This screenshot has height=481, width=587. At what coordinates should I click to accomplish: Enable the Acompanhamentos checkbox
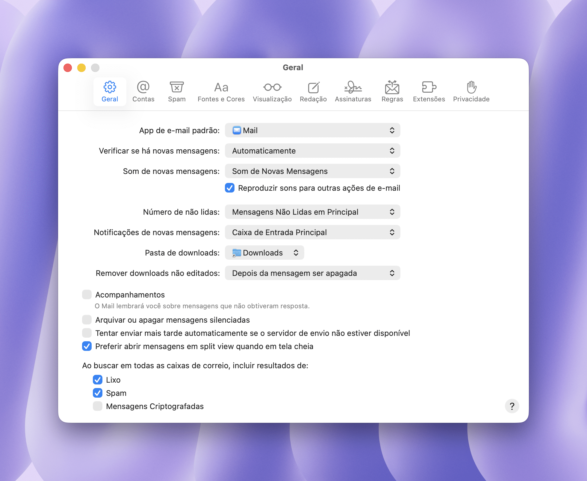tap(87, 295)
